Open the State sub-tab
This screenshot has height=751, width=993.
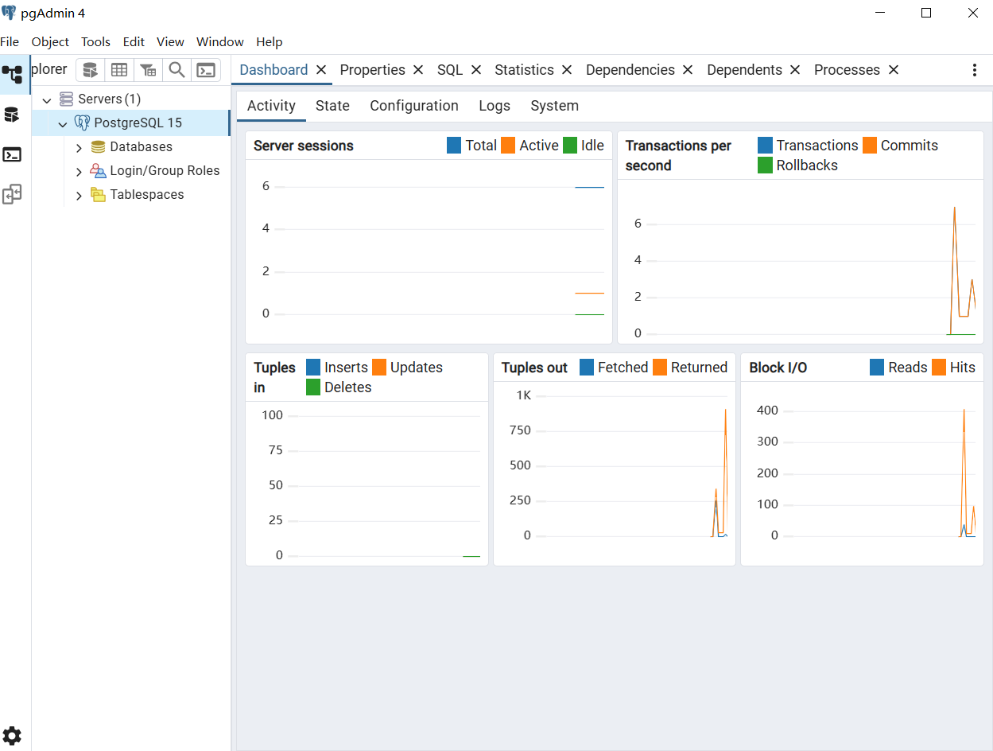tap(332, 106)
